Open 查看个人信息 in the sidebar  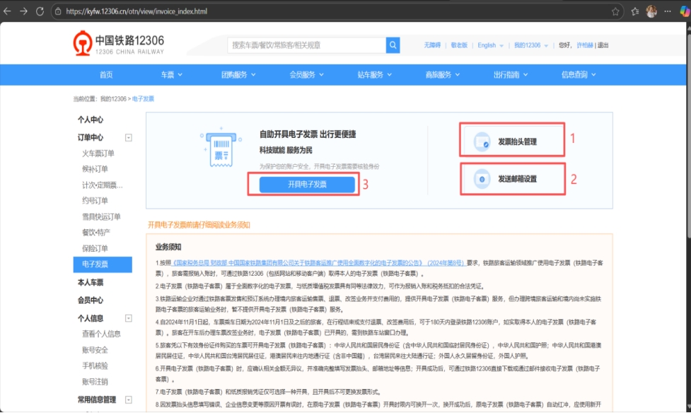(x=101, y=334)
